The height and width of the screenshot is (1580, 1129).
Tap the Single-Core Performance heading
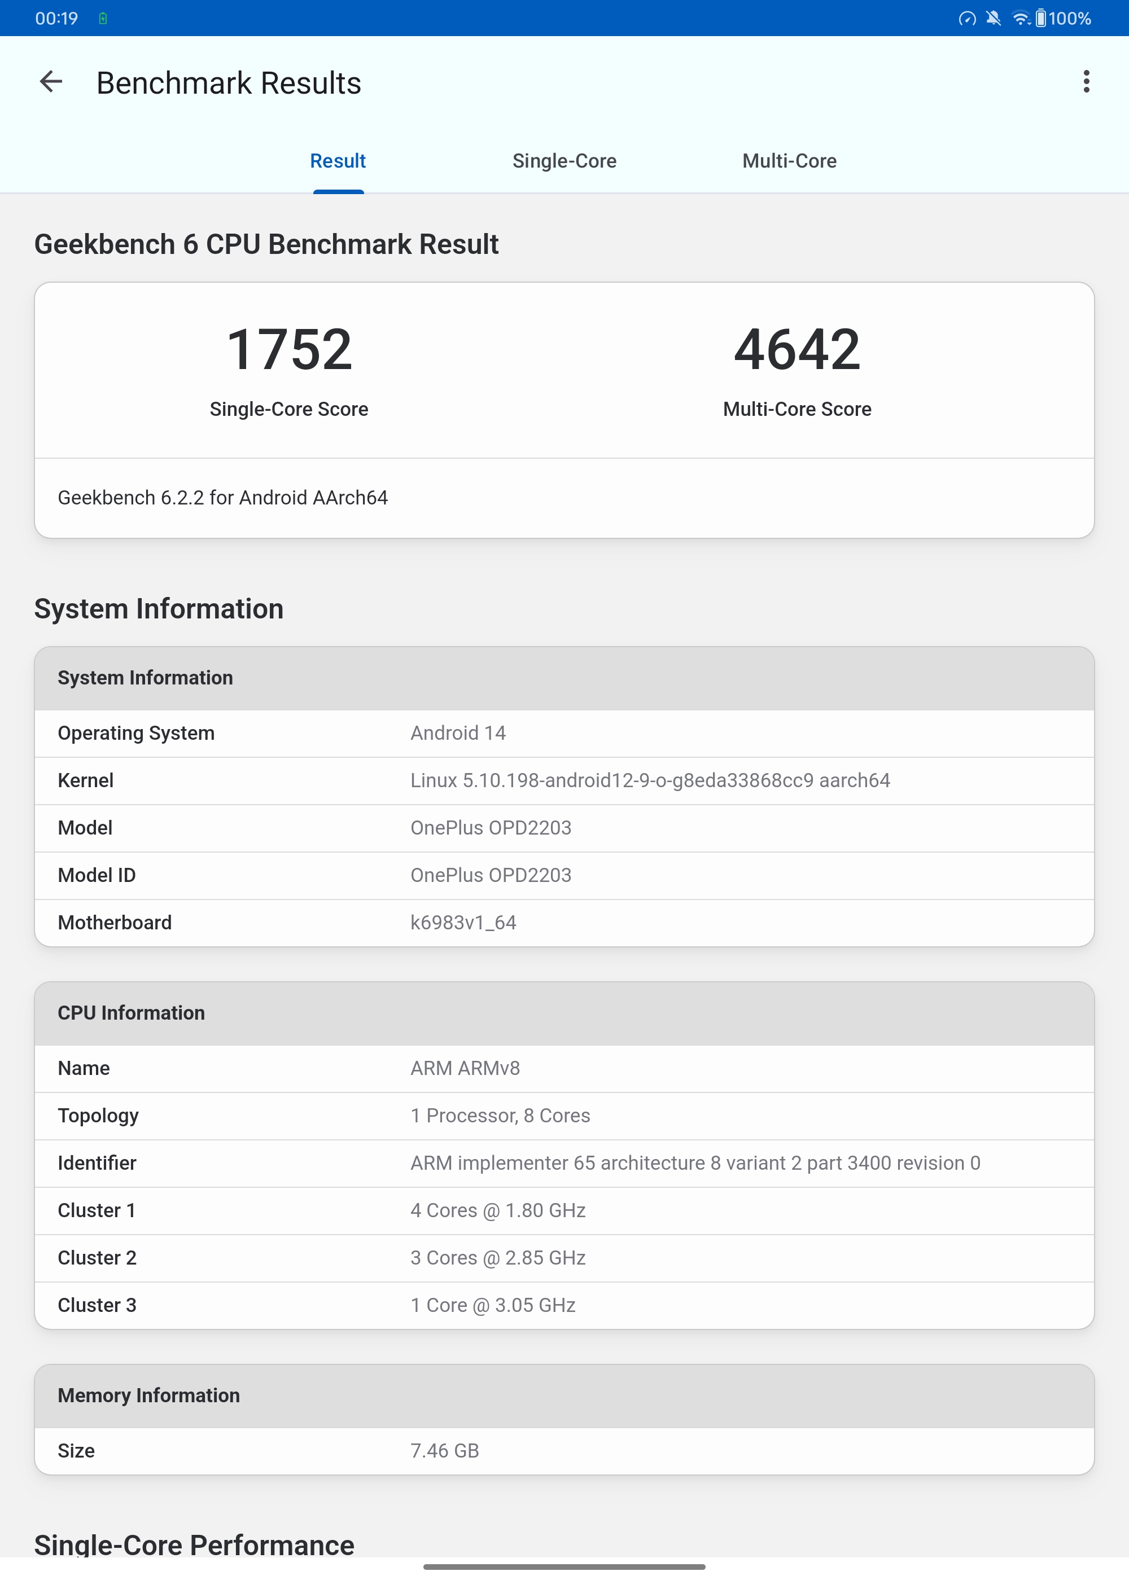[x=194, y=1544]
